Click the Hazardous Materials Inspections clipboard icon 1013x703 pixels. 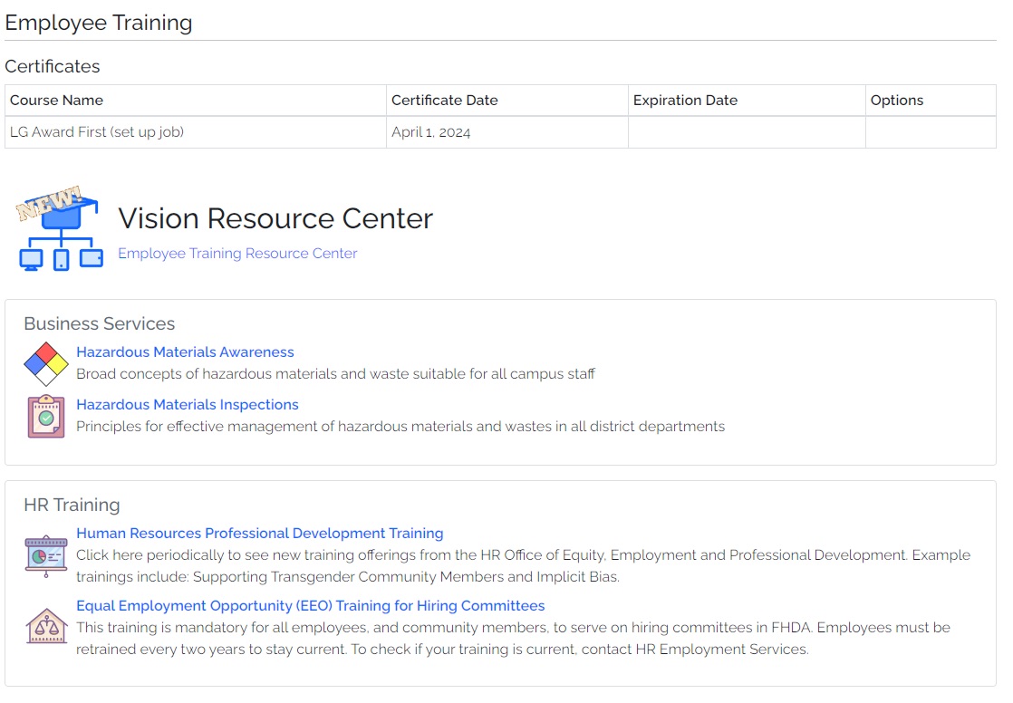click(x=45, y=417)
